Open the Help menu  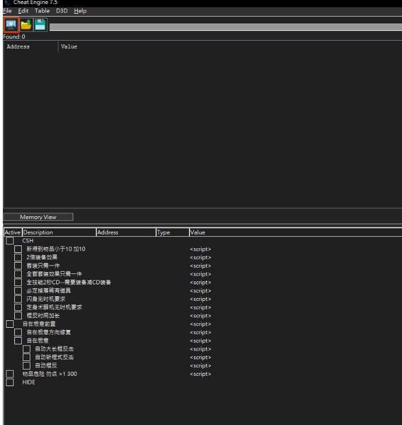coord(80,11)
